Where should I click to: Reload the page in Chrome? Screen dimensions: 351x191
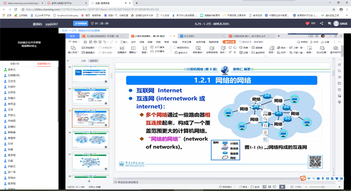pos(16,9)
